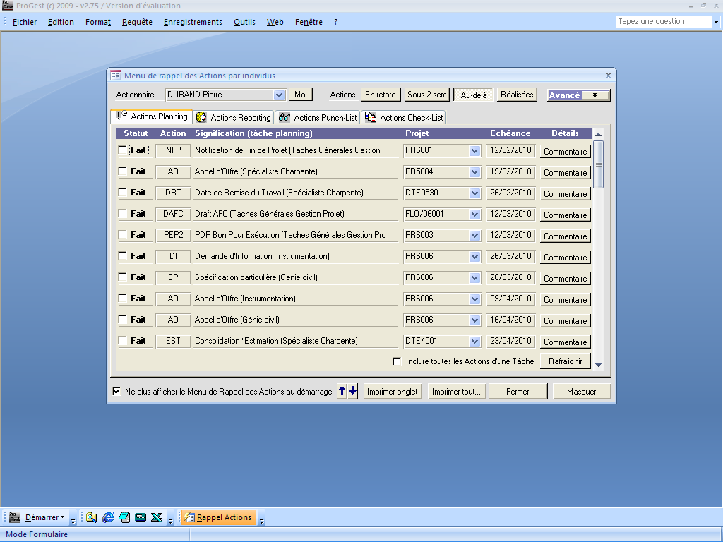Image resolution: width=723 pixels, height=542 pixels.
Task: Open project dropdown for PR6003
Action: tap(475, 236)
